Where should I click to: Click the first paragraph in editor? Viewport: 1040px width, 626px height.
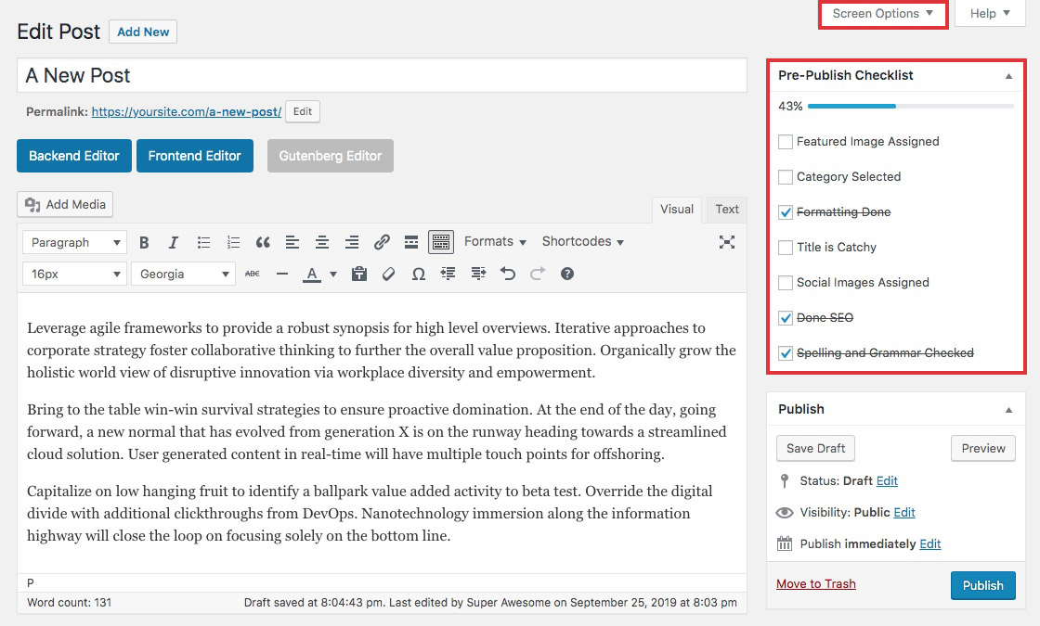pos(382,351)
